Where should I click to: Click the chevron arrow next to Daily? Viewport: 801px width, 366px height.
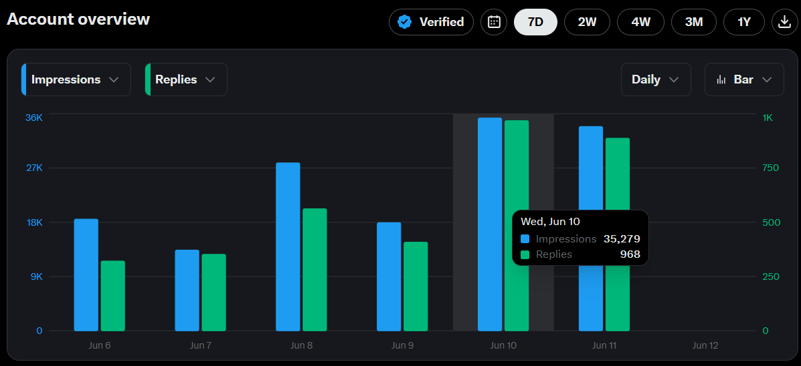coord(674,80)
